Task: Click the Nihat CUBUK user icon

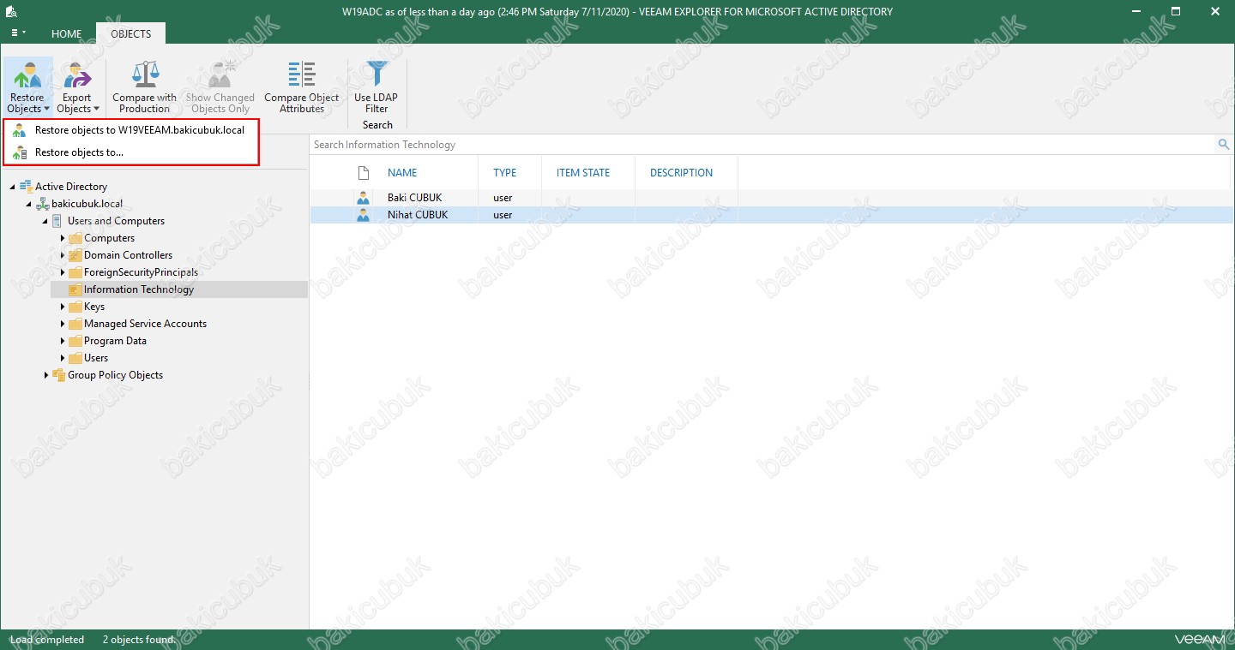Action: tap(363, 215)
